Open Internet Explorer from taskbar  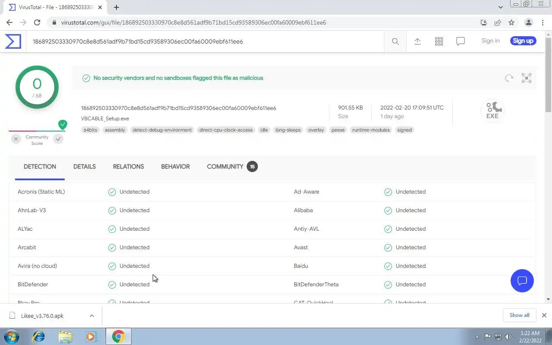[x=39, y=336]
